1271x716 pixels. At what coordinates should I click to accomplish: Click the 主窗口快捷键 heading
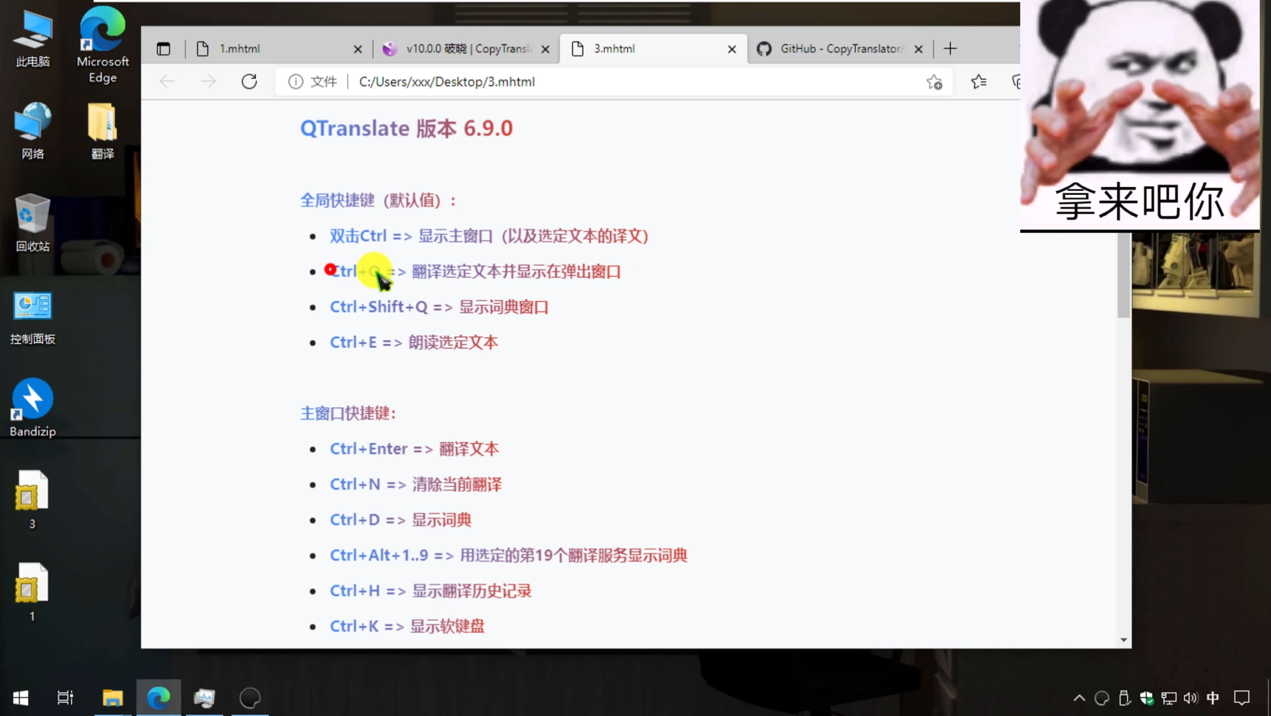[x=348, y=413]
